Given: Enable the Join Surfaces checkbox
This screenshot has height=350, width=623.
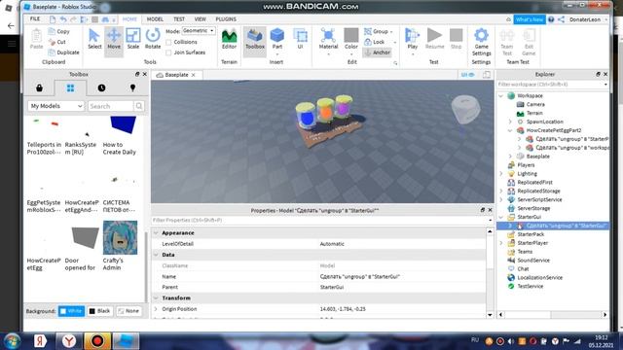Looking at the screenshot, I should (168, 52).
